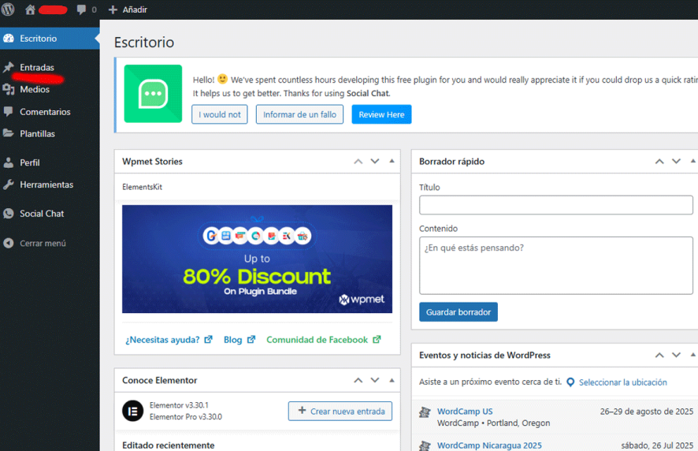Viewport: 698px width, 451px height.
Task: Collapse the Borrador rápido panel
Action: pyautogui.click(x=693, y=162)
